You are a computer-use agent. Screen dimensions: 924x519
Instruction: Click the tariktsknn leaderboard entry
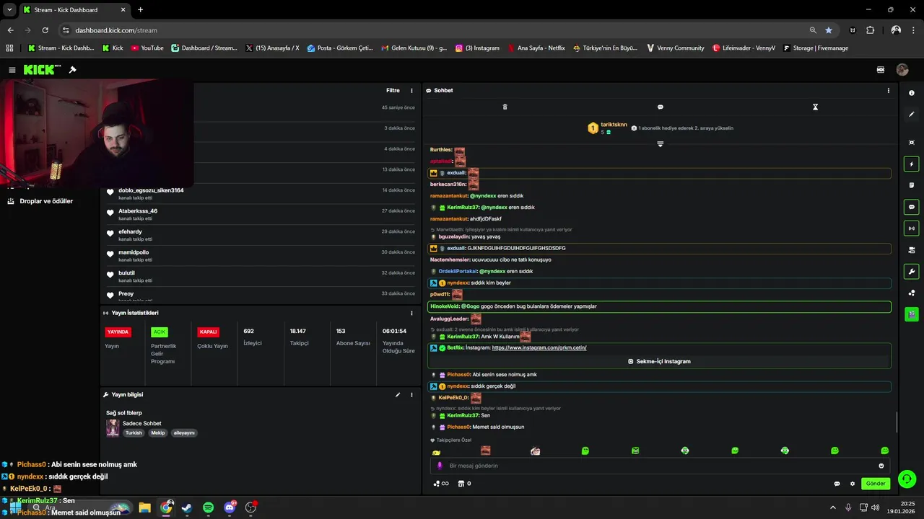[x=608, y=128]
